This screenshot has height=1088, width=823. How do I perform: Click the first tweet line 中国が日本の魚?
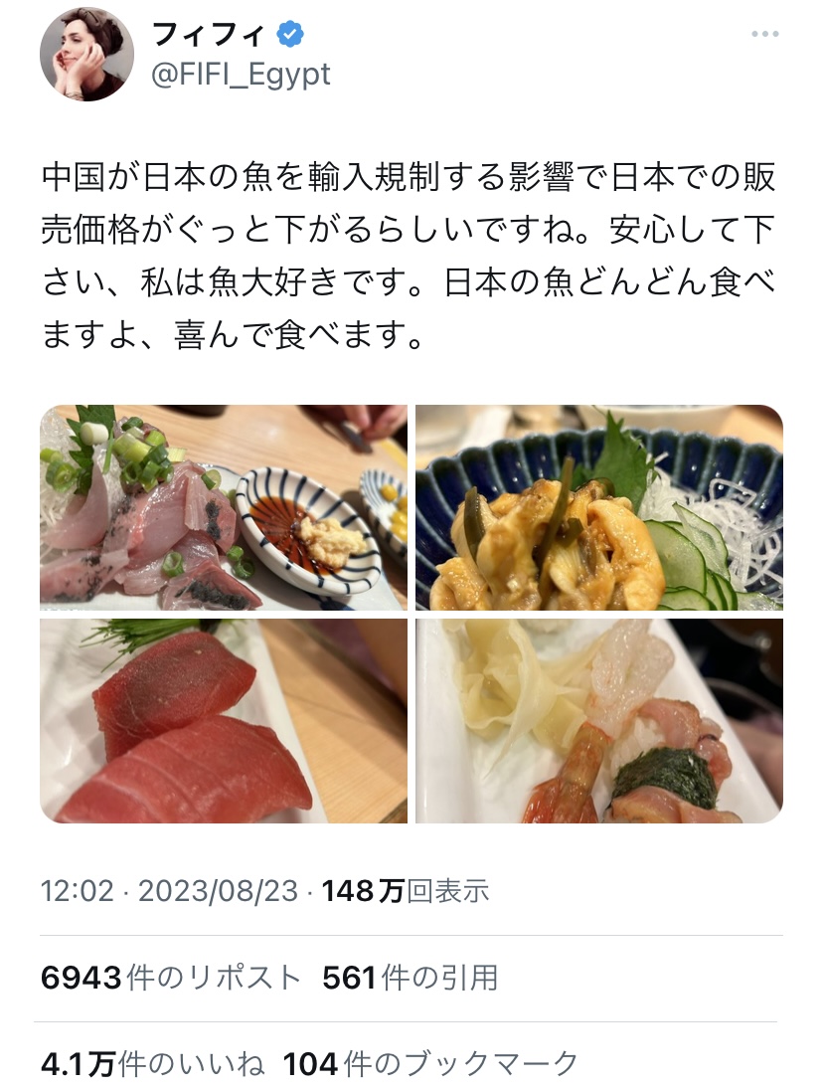click(409, 177)
